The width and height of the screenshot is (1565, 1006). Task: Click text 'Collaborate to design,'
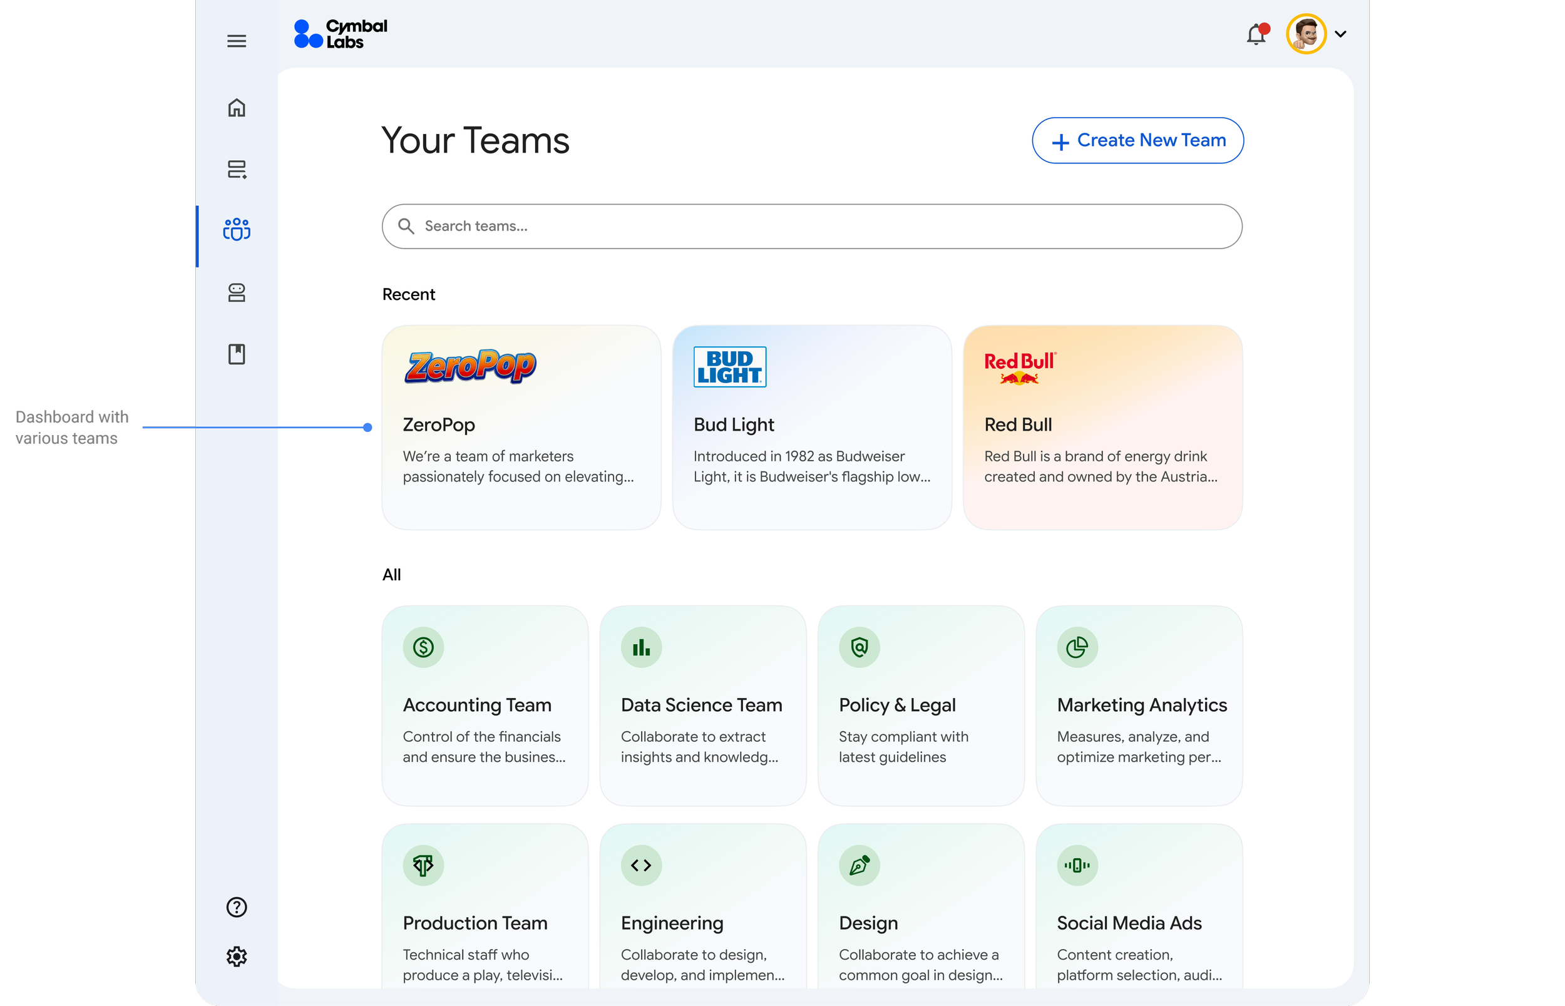click(x=694, y=955)
